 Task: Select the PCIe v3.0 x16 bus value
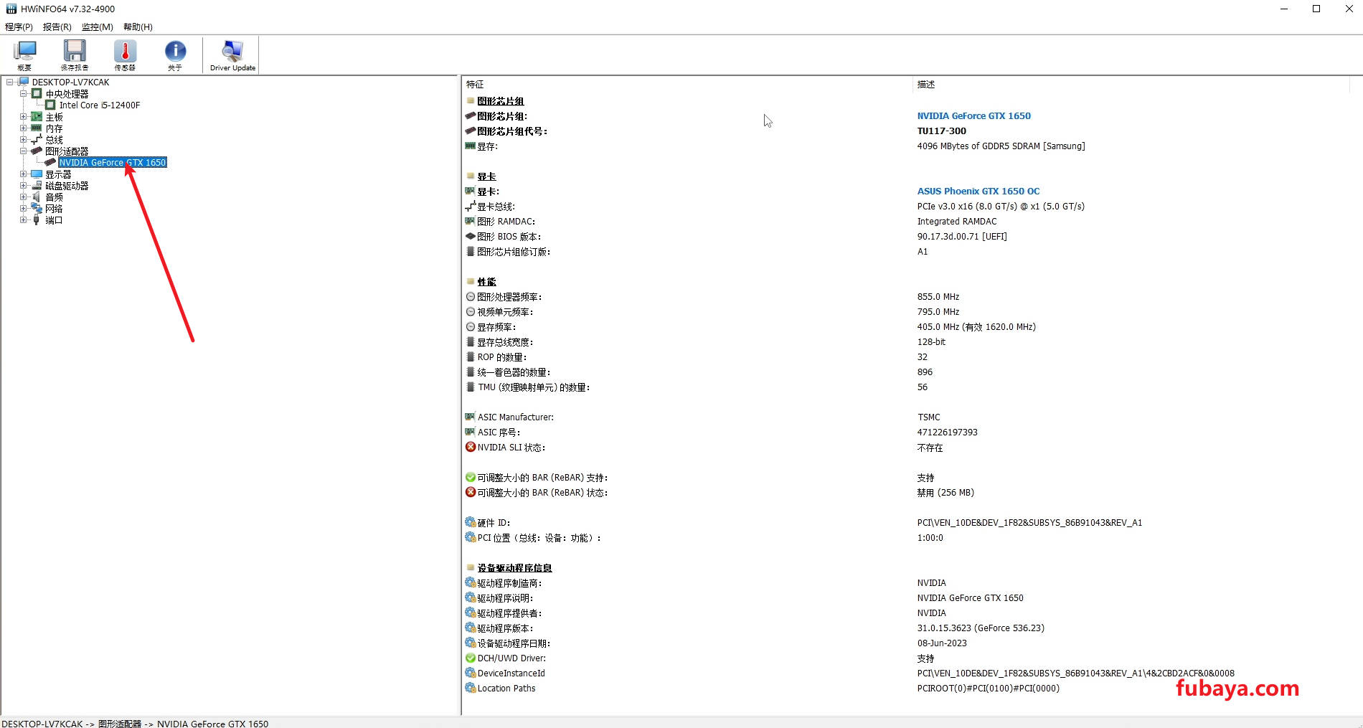(x=1001, y=206)
